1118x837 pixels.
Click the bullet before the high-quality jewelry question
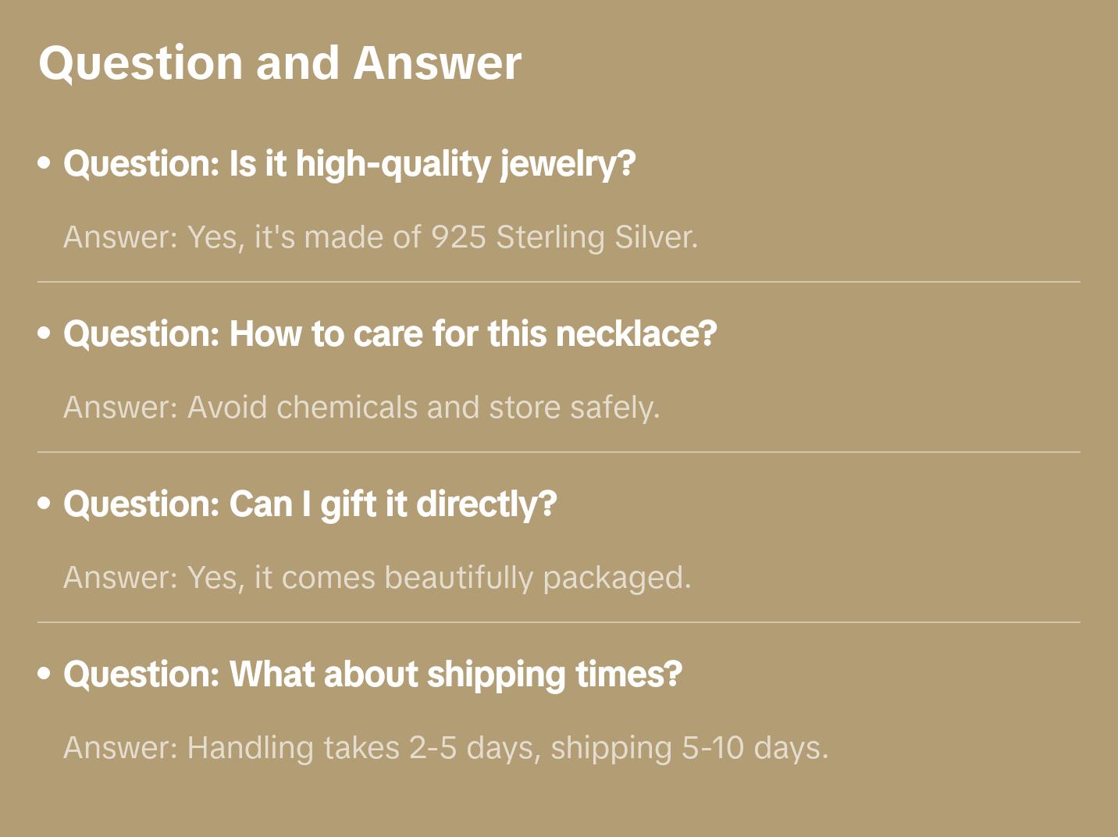click(45, 164)
